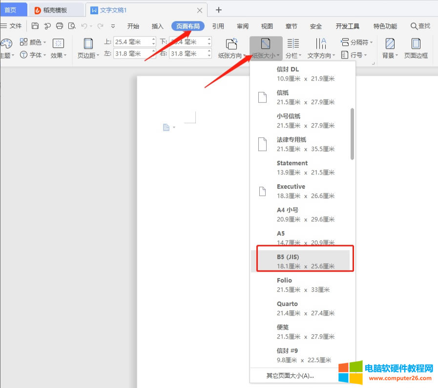Click the Save icon in quick access toolbar
Screen dimensions: 438x388
click(35, 26)
